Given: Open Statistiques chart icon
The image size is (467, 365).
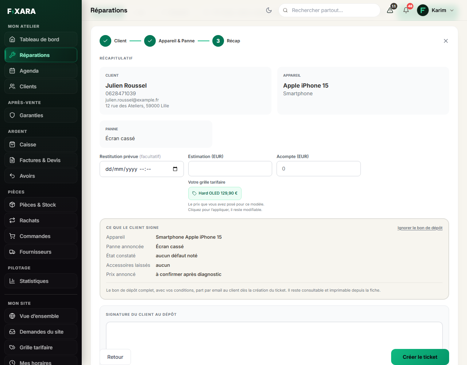Looking at the screenshot, I should pyautogui.click(x=12, y=281).
